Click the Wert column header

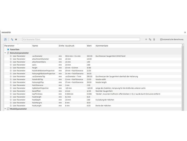90,46
